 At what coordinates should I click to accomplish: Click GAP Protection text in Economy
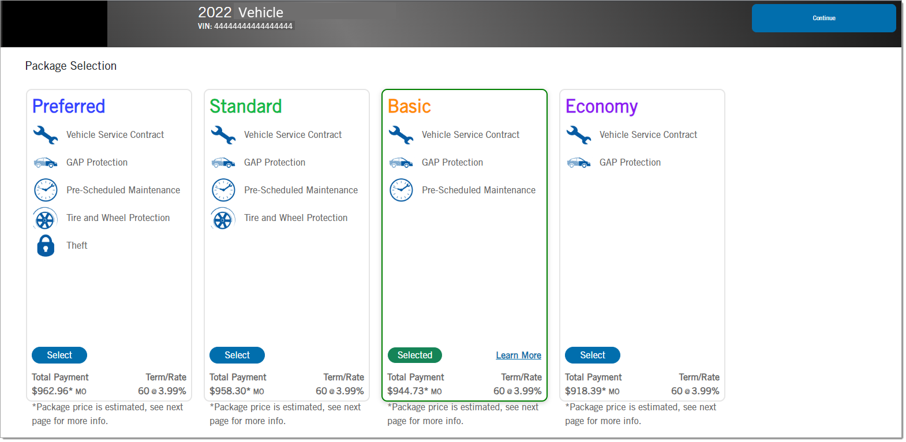pyautogui.click(x=630, y=162)
